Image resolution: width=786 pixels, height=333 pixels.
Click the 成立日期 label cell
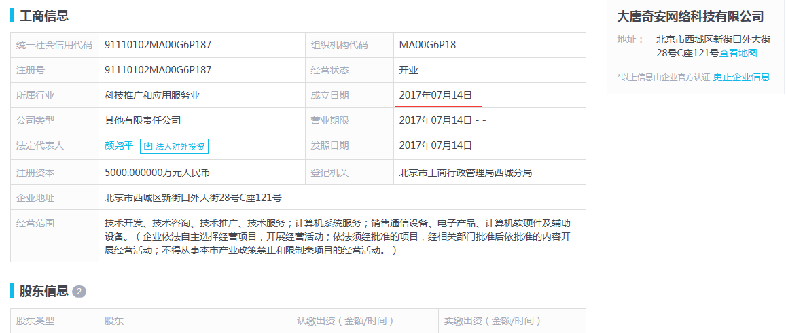pos(349,95)
